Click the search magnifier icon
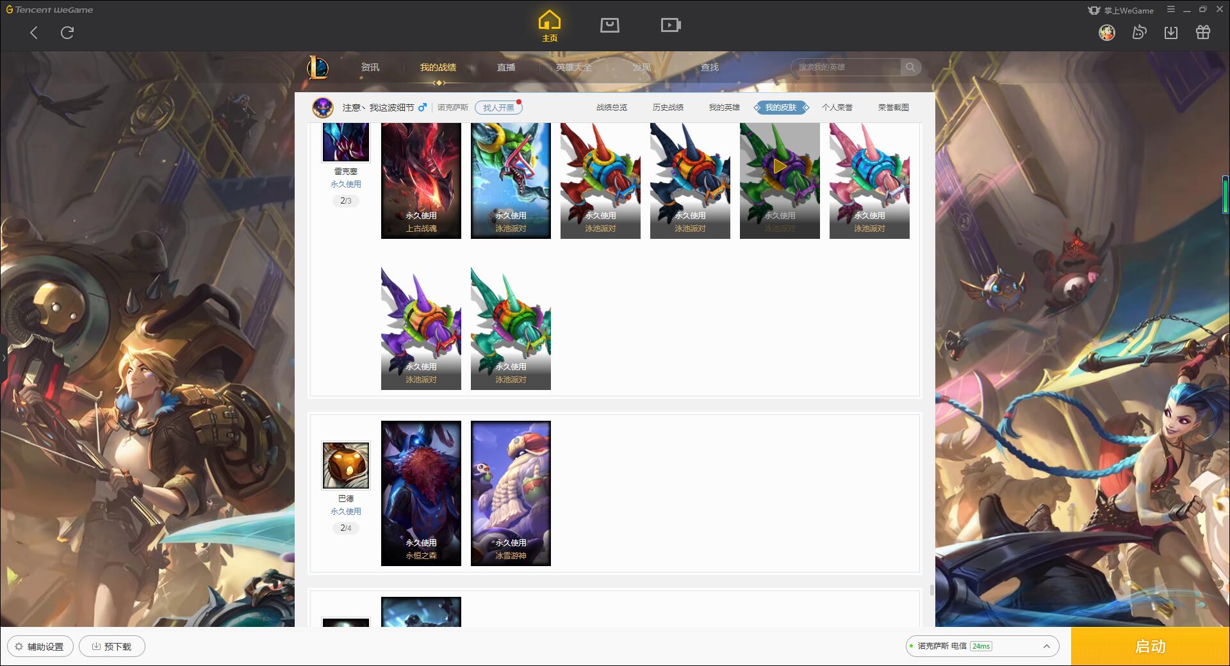The height and width of the screenshot is (666, 1230). [910, 67]
